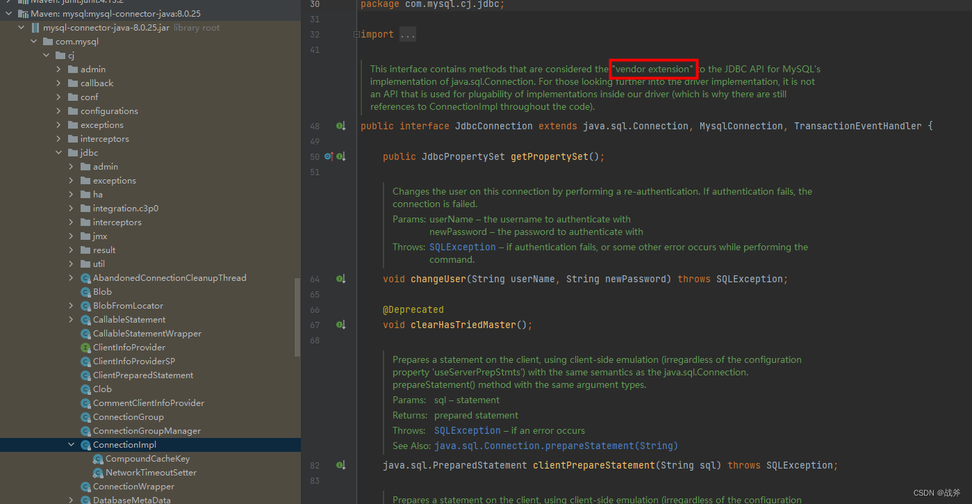Select the ClientInfoProviderSP tree item
Screen dimensions: 972x504
(134, 361)
